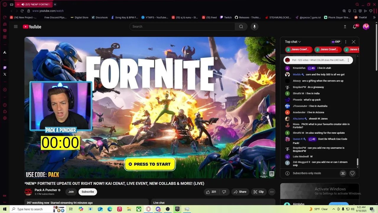Expand the Top chat dropdown
This screenshot has width=378, height=213.
tap(293, 42)
